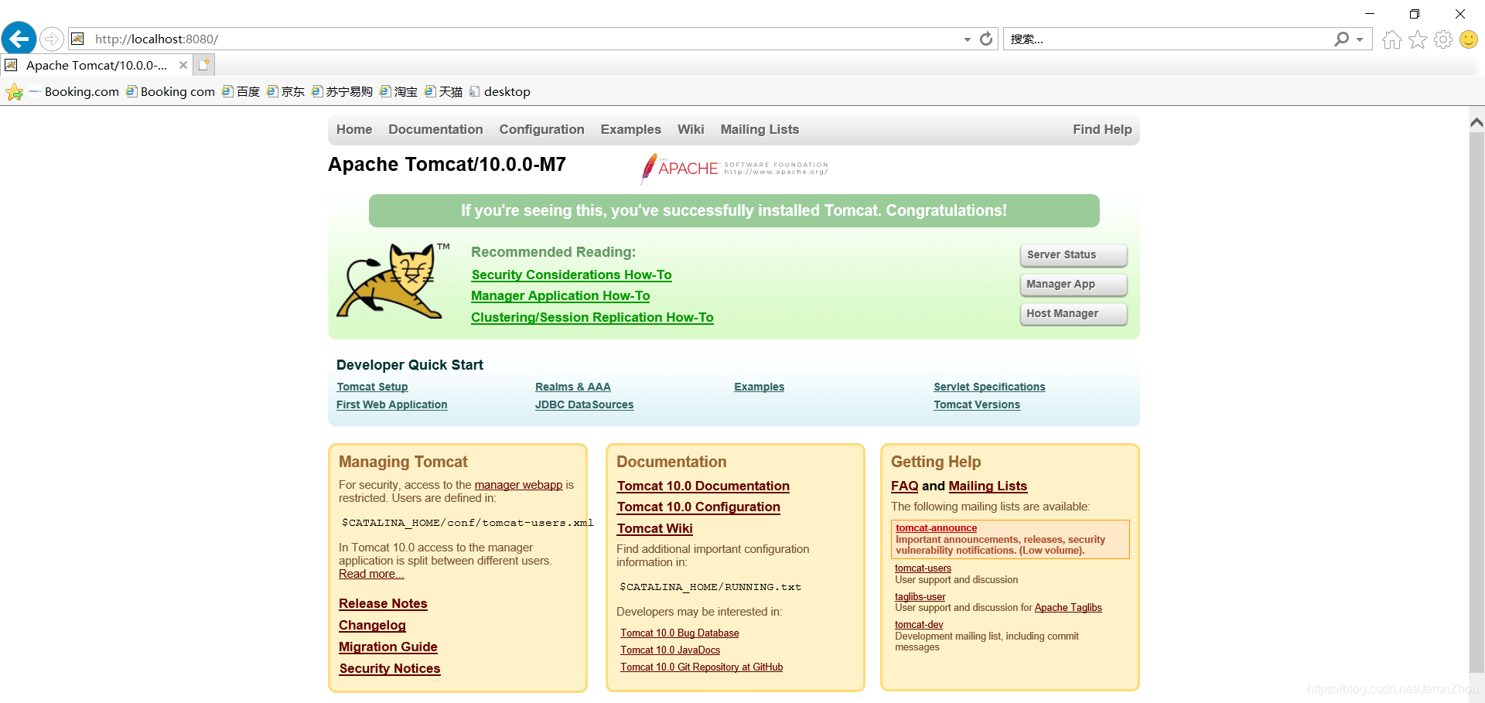1485x703 pixels.
Task: Open Tomcat Versions link
Action: pyautogui.click(x=977, y=404)
